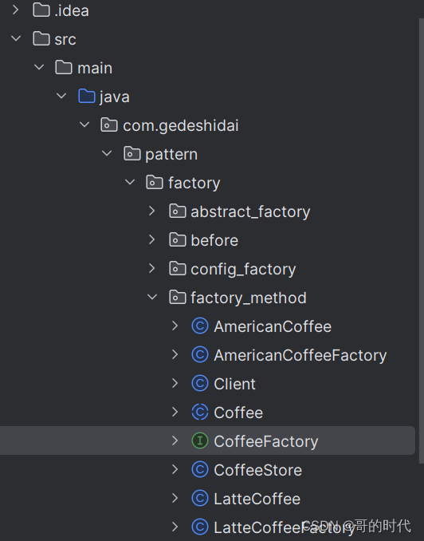The image size is (424, 541).
Task: Expand the before package
Action: (151, 240)
